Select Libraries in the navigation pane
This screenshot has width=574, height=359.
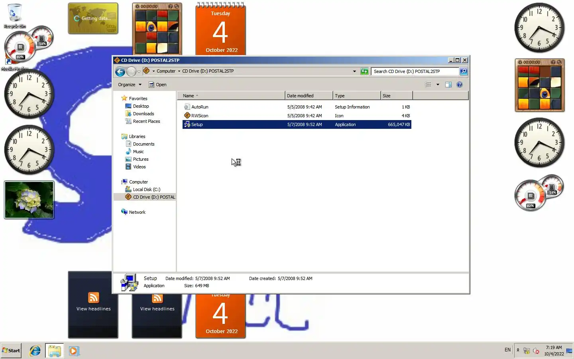(x=137, y=136)
